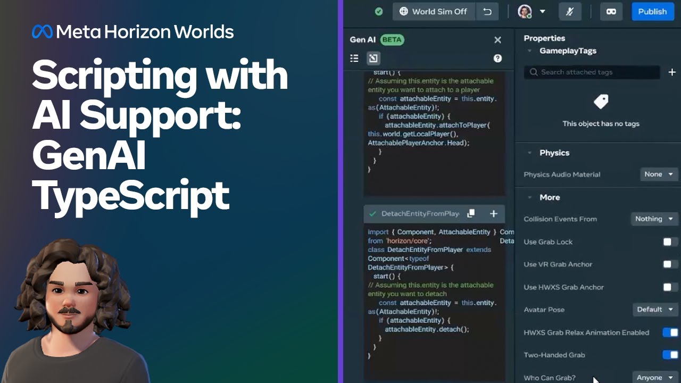Click the undo arrow button
This screenshot has height=383, width=681.
[x=487, y=11]
